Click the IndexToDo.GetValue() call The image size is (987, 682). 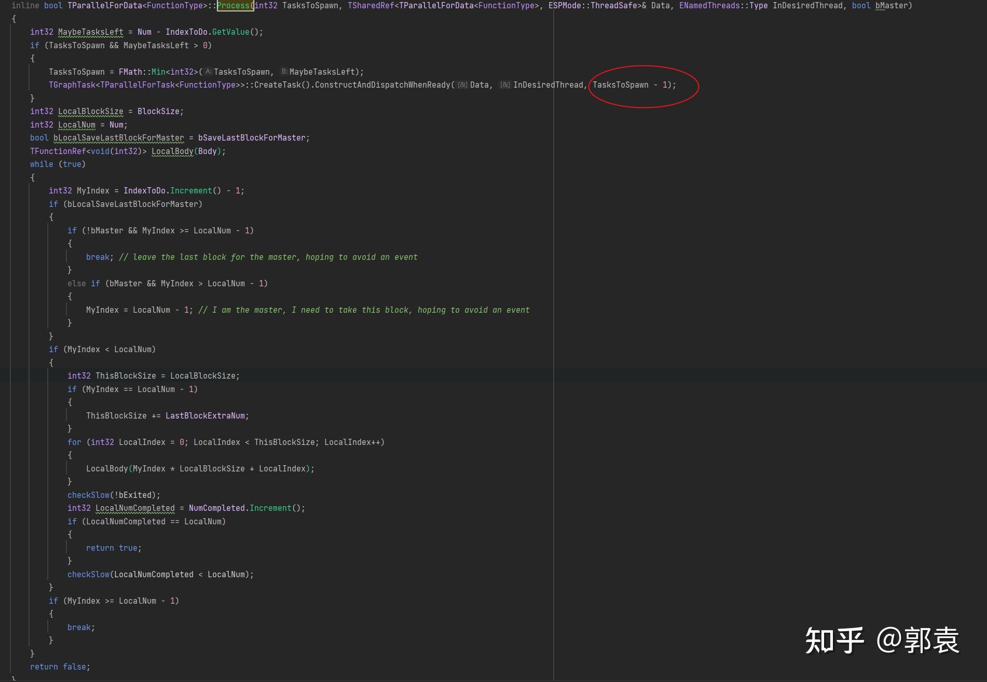point(213,32)
